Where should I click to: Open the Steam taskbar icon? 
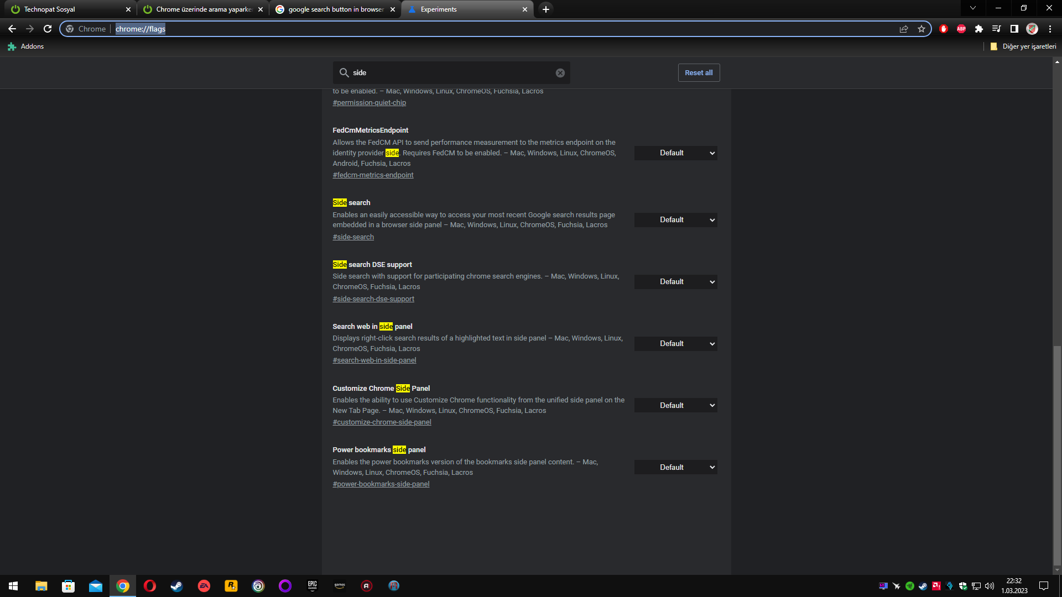pyautogui.click(x=176, y=586)
